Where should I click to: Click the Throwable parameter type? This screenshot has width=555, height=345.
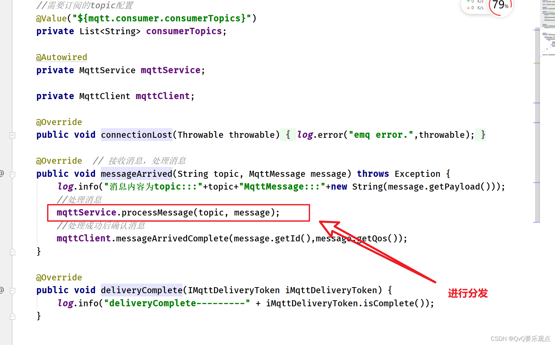coord(201,135)
